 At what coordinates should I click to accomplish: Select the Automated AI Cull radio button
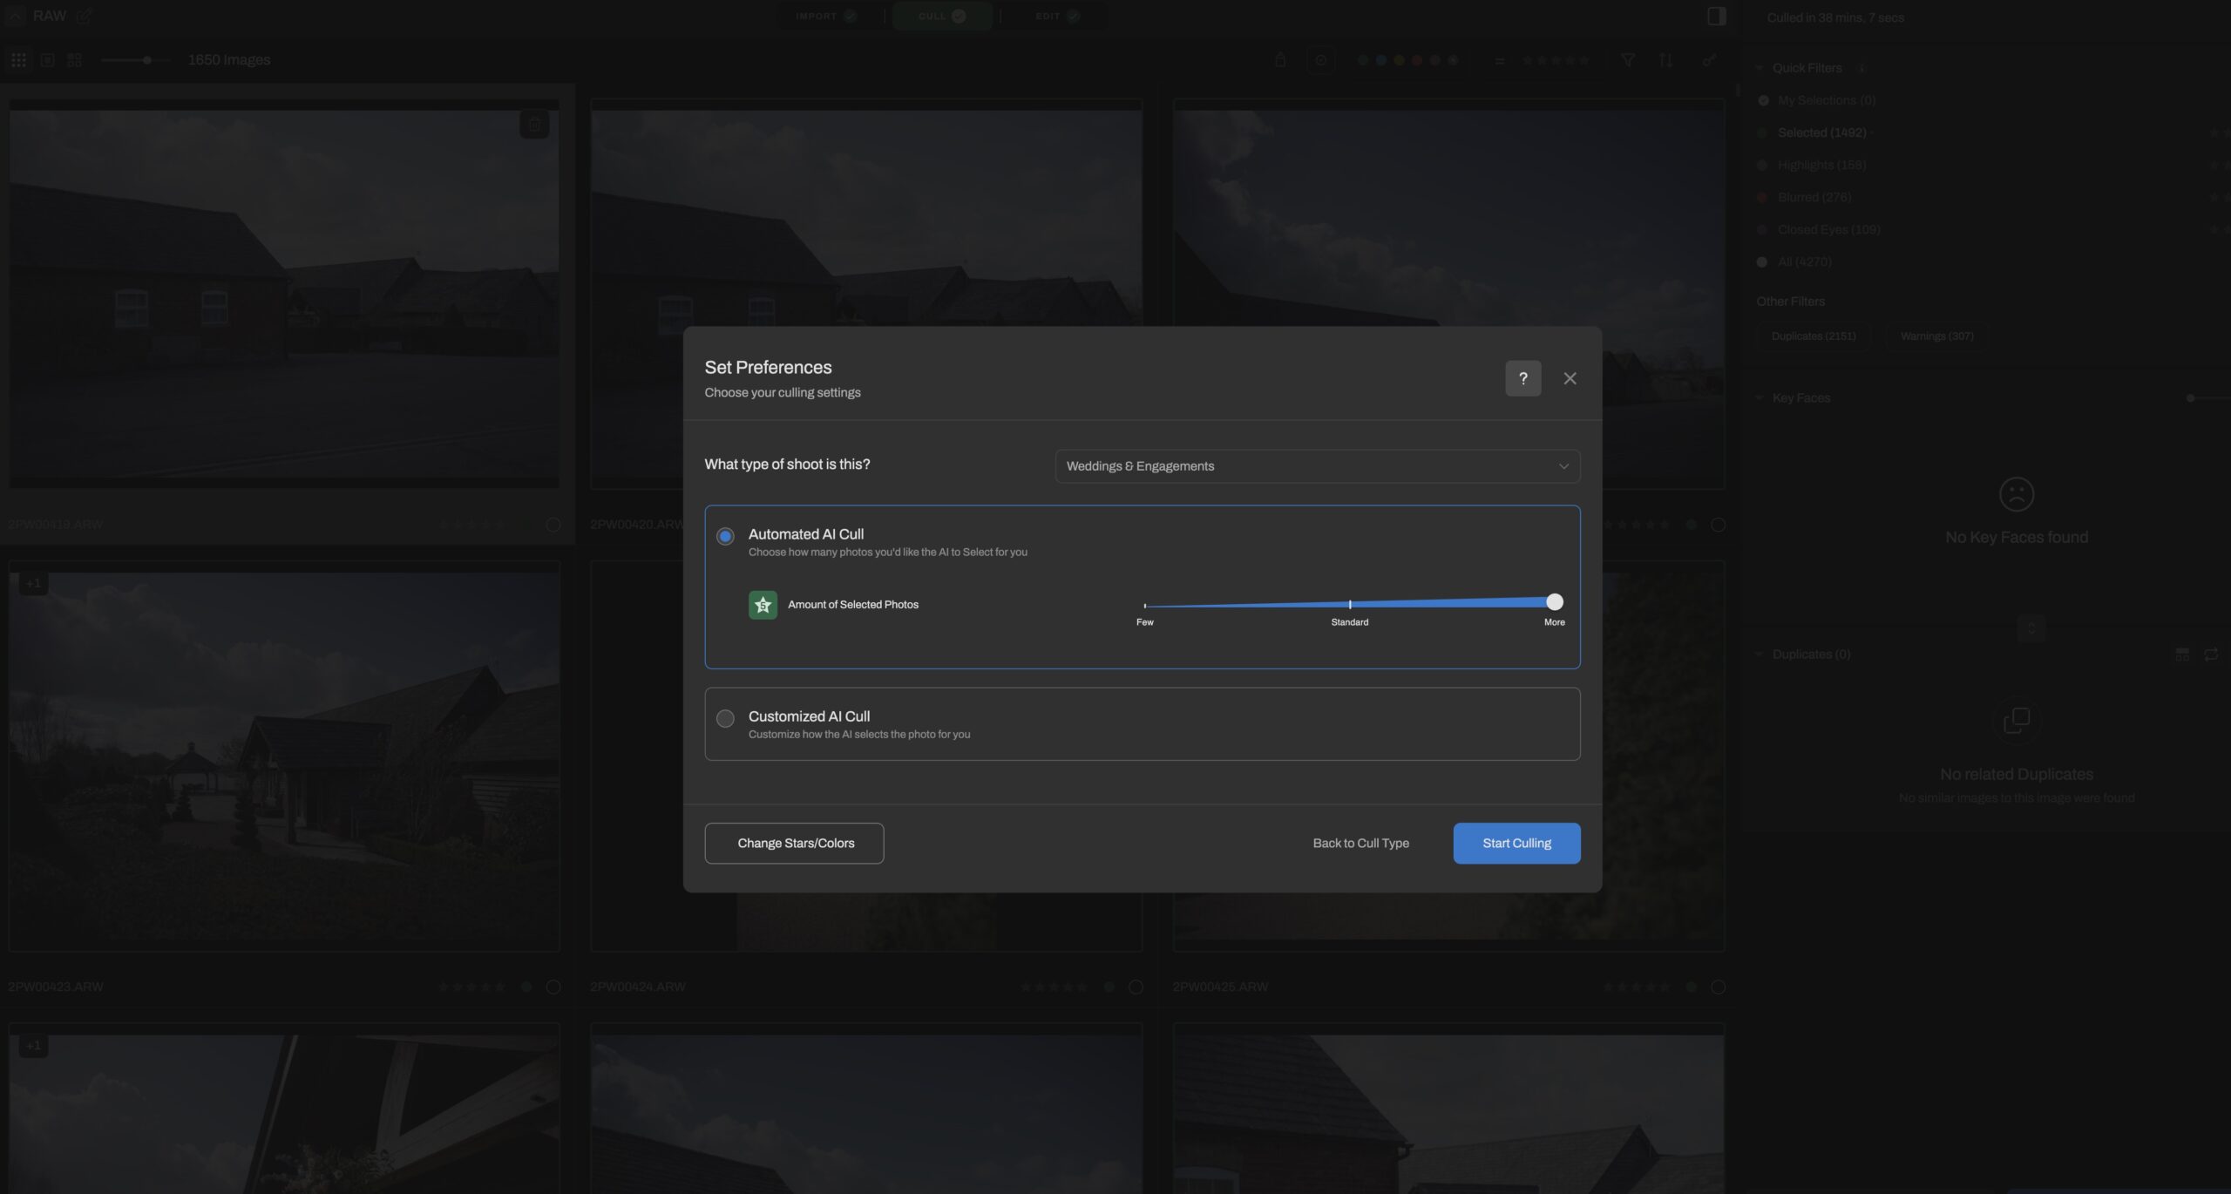(725, 536)
